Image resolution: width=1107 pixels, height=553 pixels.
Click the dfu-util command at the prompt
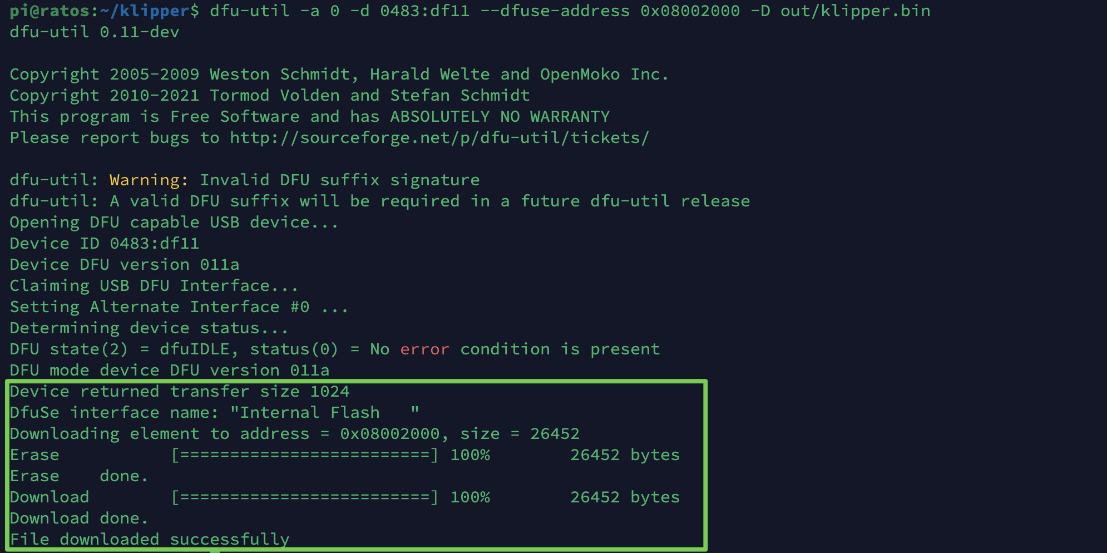point(570,11)
